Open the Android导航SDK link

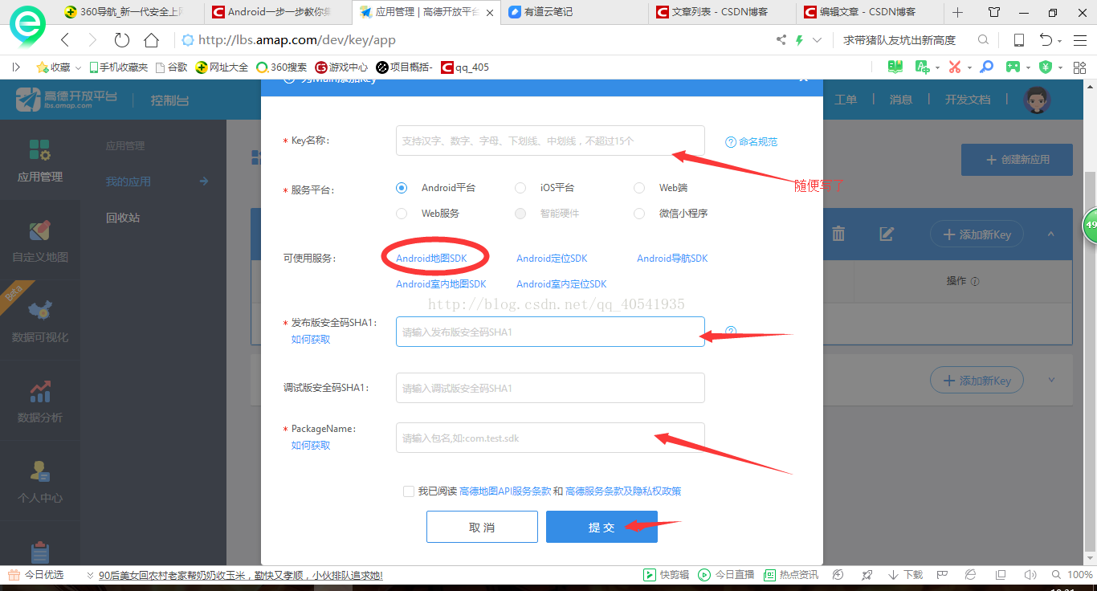point(672,259)
